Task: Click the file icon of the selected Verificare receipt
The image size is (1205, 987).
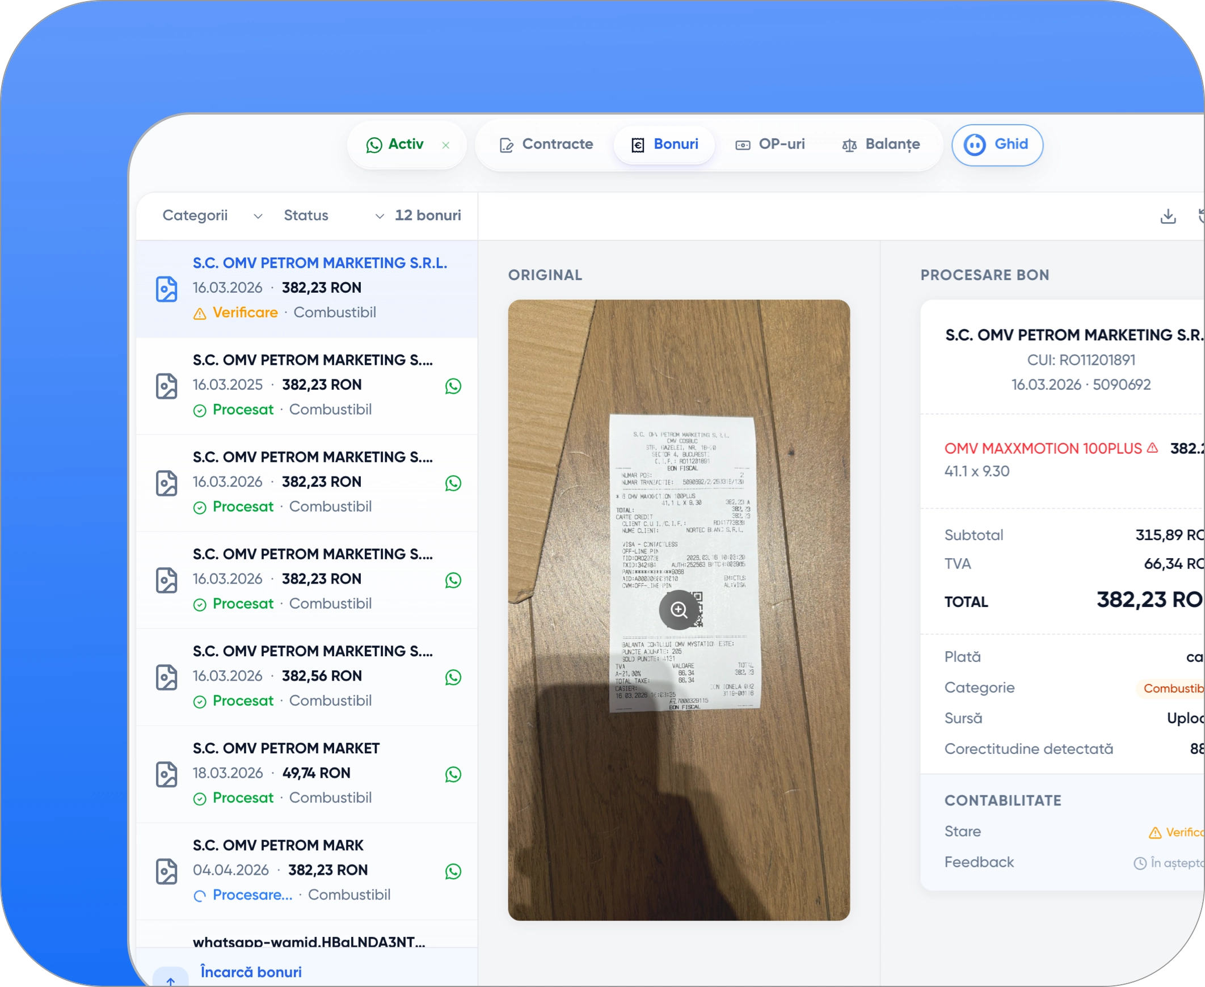Action: [x=167, y=289]
